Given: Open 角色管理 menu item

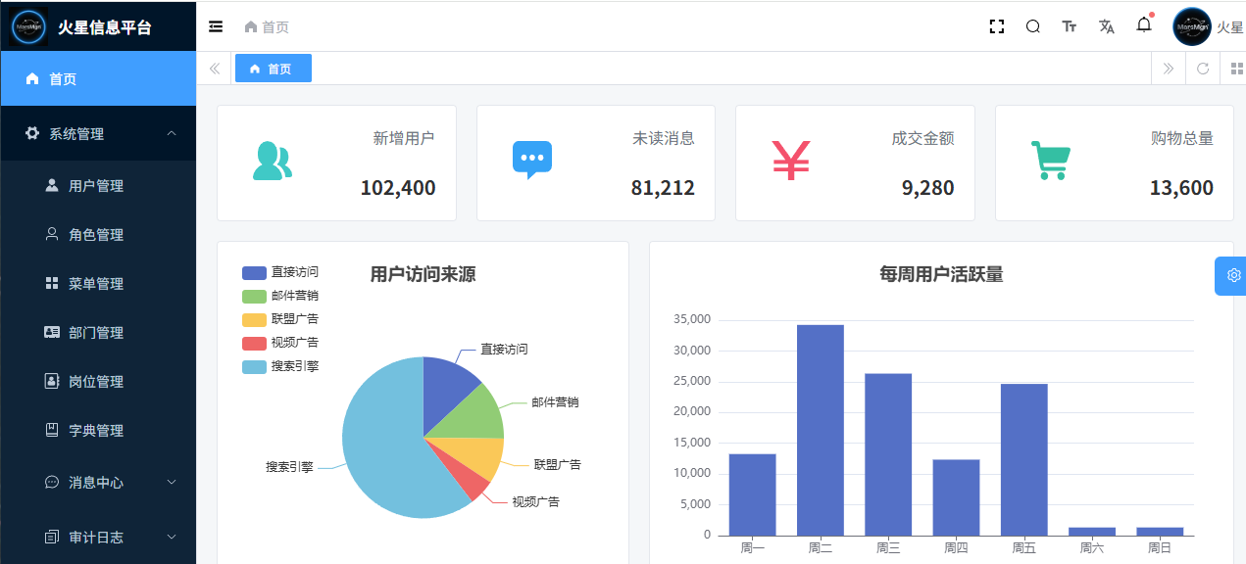Looking at the screenshot, I should (98, 234).
